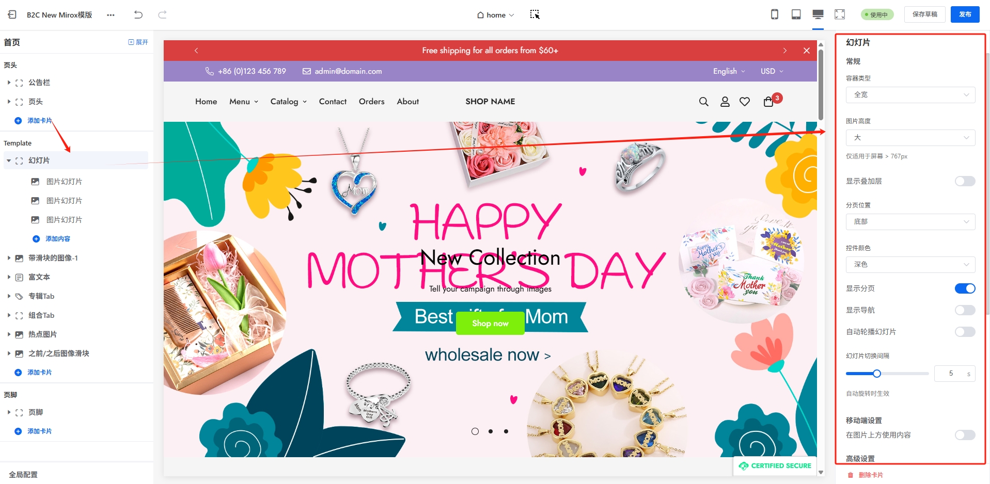Click the 发布 publish button
Viewport: 990px width, 484px height.
pos(965,14)
